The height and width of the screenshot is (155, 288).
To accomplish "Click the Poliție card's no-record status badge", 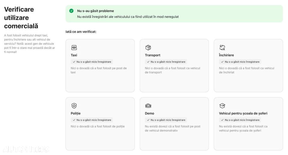I will pyautogui.click(x=92, y=120).
